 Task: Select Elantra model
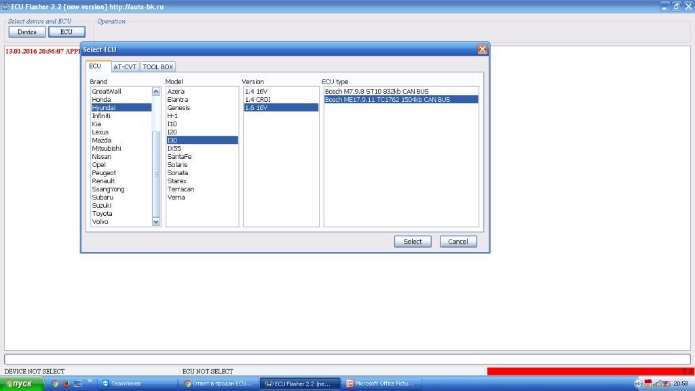[202, 99]
